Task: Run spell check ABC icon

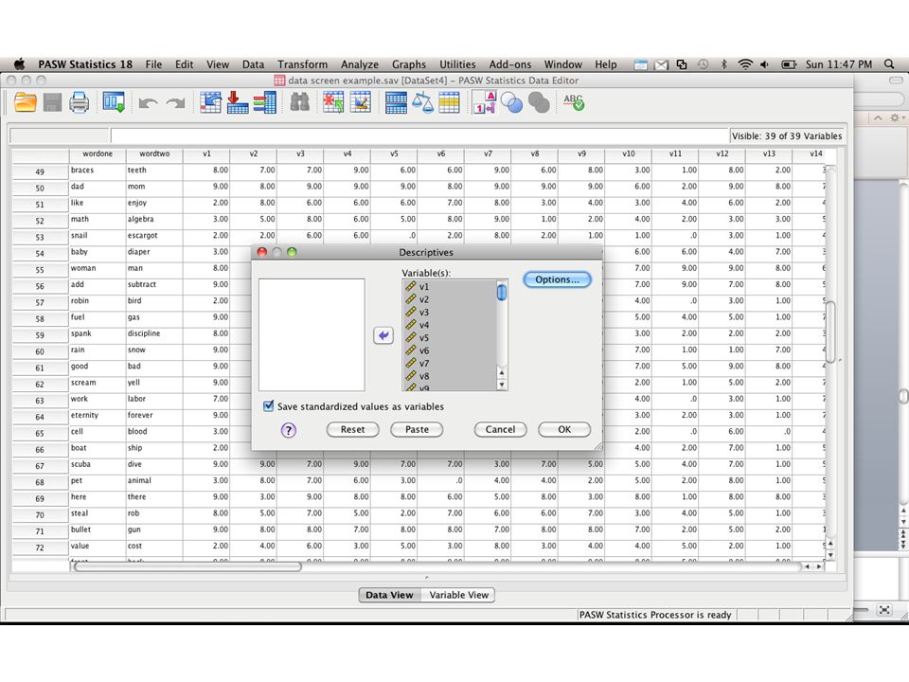Action: (574, 102)
